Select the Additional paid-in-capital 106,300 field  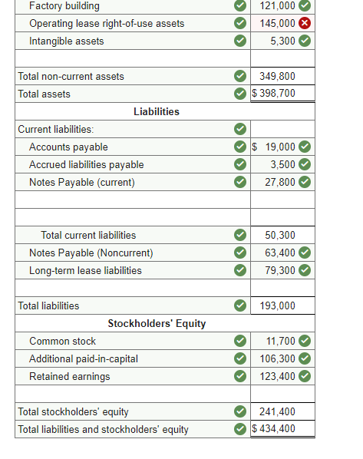(x=282, y=358)
